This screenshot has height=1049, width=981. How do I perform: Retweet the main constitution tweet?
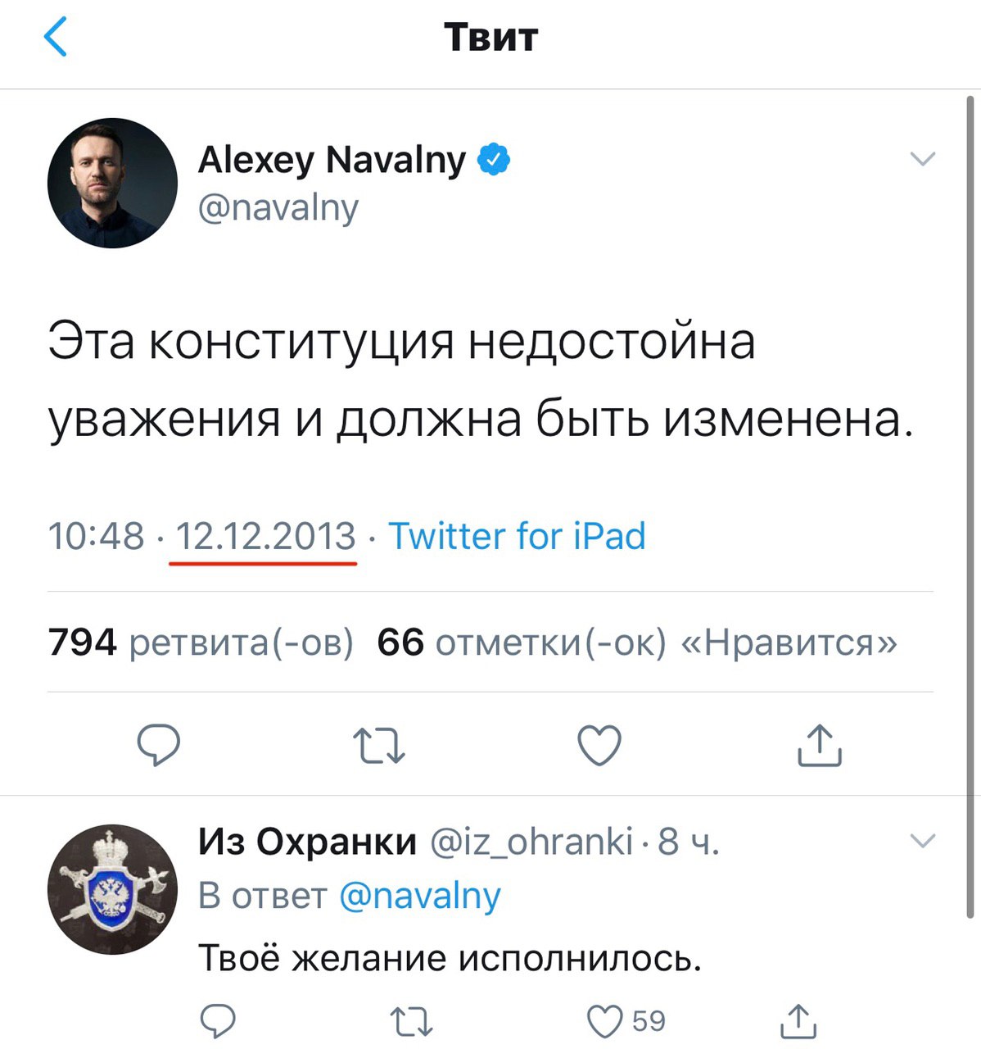pyautogui.click(x=379, y=747)
